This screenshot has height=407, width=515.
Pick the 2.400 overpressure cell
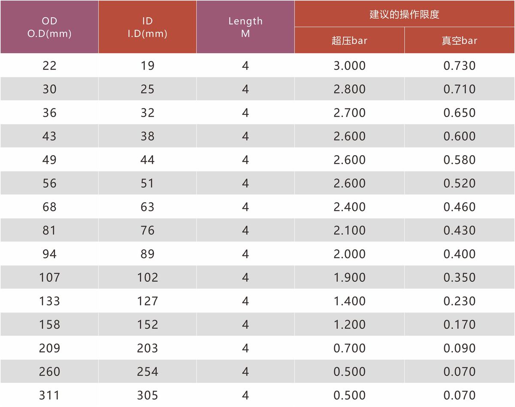coord(349,207)
